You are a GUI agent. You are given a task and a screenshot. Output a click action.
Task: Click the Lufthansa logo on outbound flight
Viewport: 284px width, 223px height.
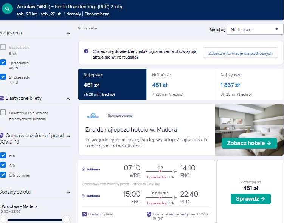click(91, 169)
